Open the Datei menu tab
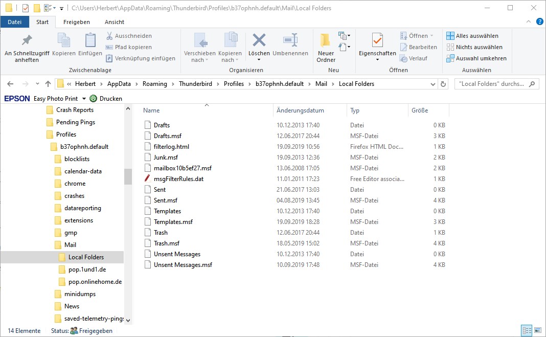This screenshot has height=337, width=546. (x=15, y=22)
